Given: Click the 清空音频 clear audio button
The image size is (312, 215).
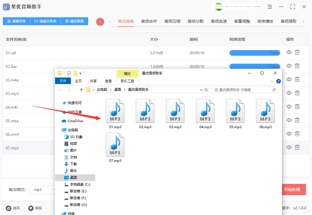Looking at the screenshot, I should click(74, 21).
